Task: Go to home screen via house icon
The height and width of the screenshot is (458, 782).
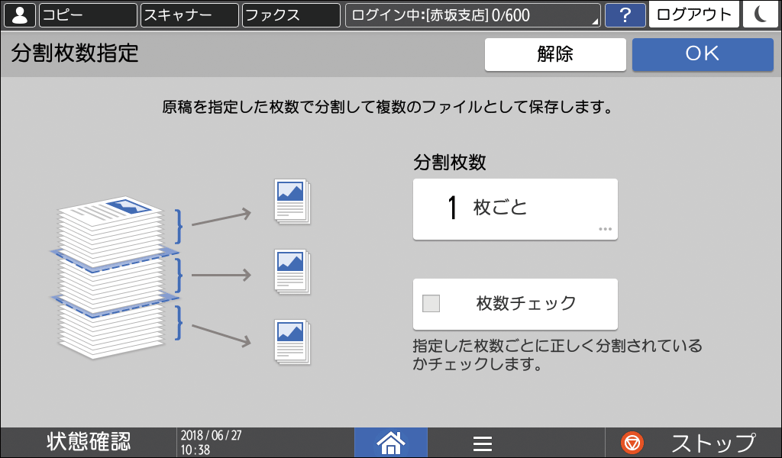Action: click(390, 442)
